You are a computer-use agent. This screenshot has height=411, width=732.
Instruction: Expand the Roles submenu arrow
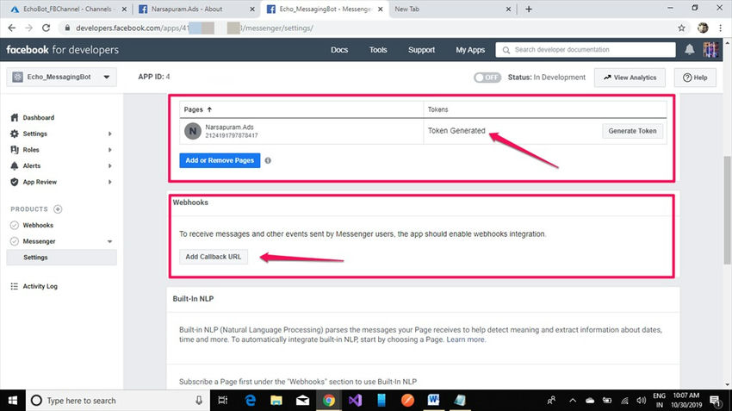109,149
